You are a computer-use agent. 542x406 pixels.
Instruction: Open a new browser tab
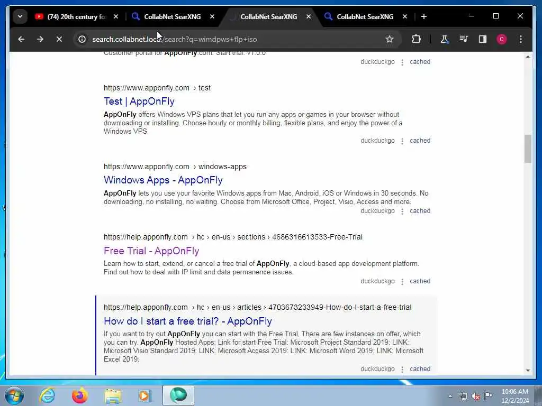click(424, 16)
